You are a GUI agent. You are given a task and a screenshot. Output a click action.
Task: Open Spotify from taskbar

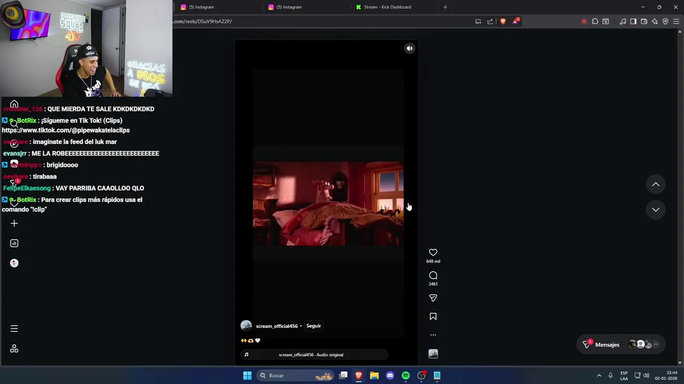[406, 375]
